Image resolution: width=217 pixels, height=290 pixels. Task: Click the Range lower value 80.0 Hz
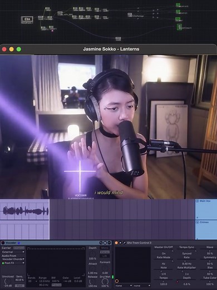click(x=44, y=285)
